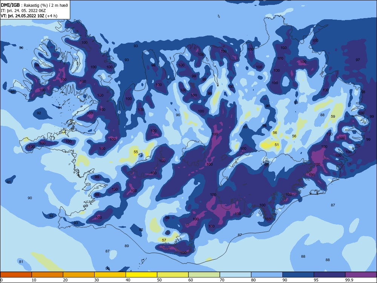Select the '55' humidity value in yellow area
The height and width of the screenshot is (283, 377).
[x=136, y=152]
